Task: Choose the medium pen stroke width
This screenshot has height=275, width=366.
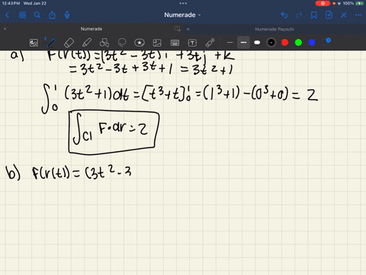Action: (x=243, y=43)
